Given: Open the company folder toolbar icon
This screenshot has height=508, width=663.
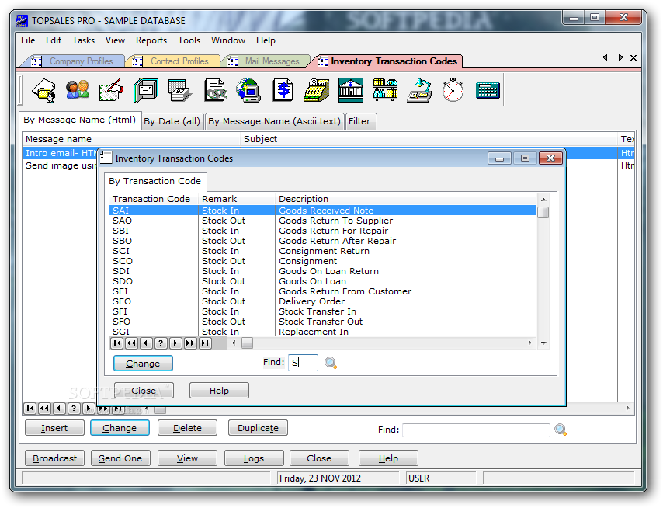Looking at the screenshot, I should (x=43, y=90).
